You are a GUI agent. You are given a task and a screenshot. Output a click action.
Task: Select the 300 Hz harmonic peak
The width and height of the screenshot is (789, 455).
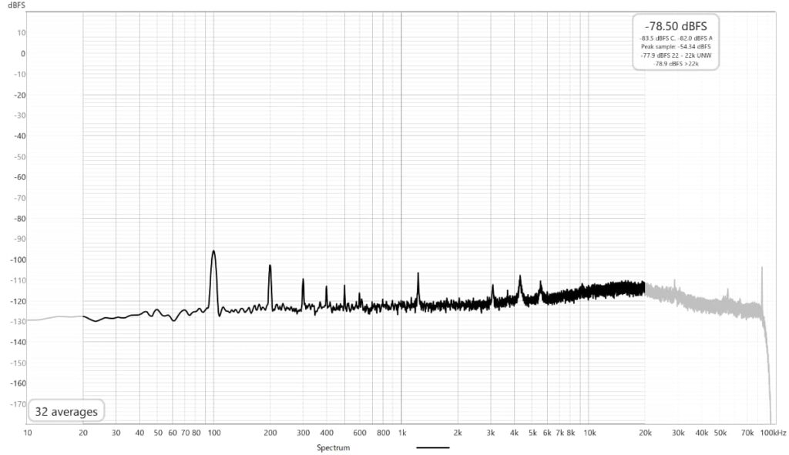click(x=303, y=281)
